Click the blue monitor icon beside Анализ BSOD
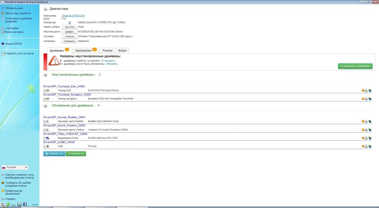379x208 pixels. pyautogui.click(x=3, y=44)
